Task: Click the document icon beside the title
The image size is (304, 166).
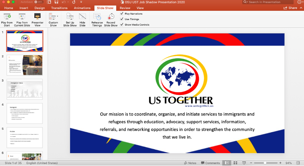Action: click(122, 2)
